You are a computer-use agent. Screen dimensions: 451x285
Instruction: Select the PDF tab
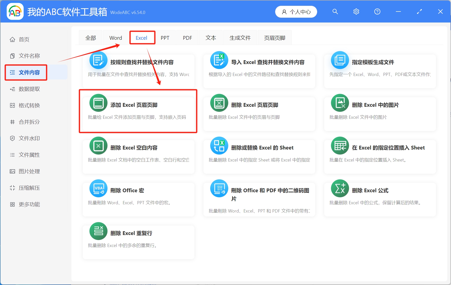(187, 38)
